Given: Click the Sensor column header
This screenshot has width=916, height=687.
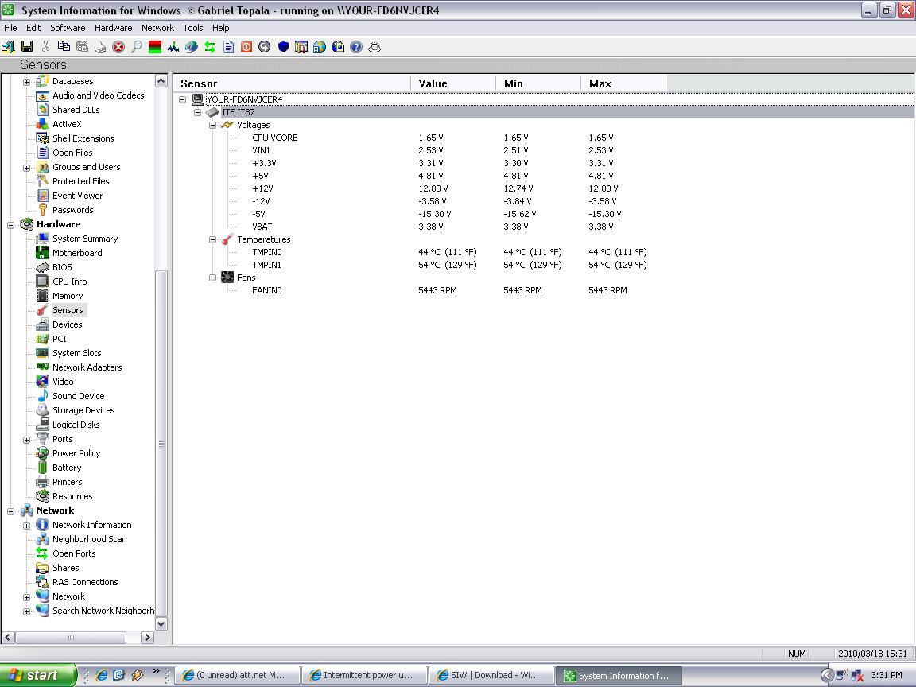Looking at the screenshot, I should coord(292,83).
